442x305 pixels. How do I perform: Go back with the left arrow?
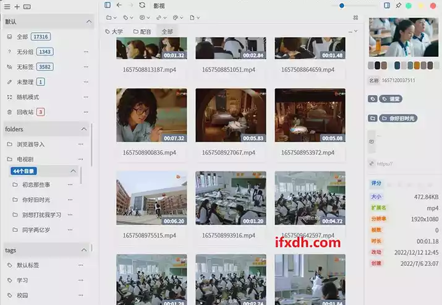click(119, 5)
